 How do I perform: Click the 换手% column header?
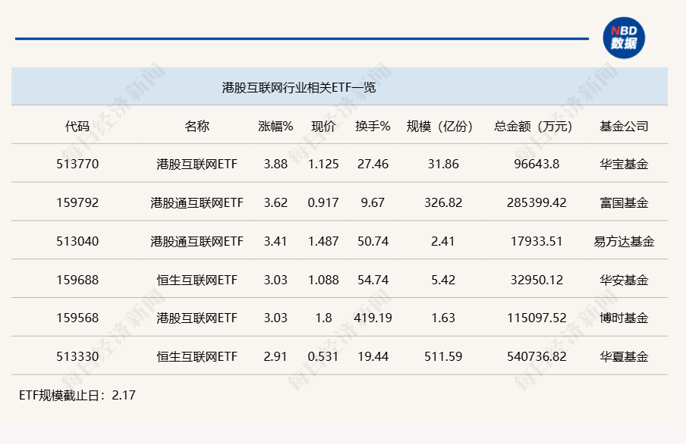[373, 127]
